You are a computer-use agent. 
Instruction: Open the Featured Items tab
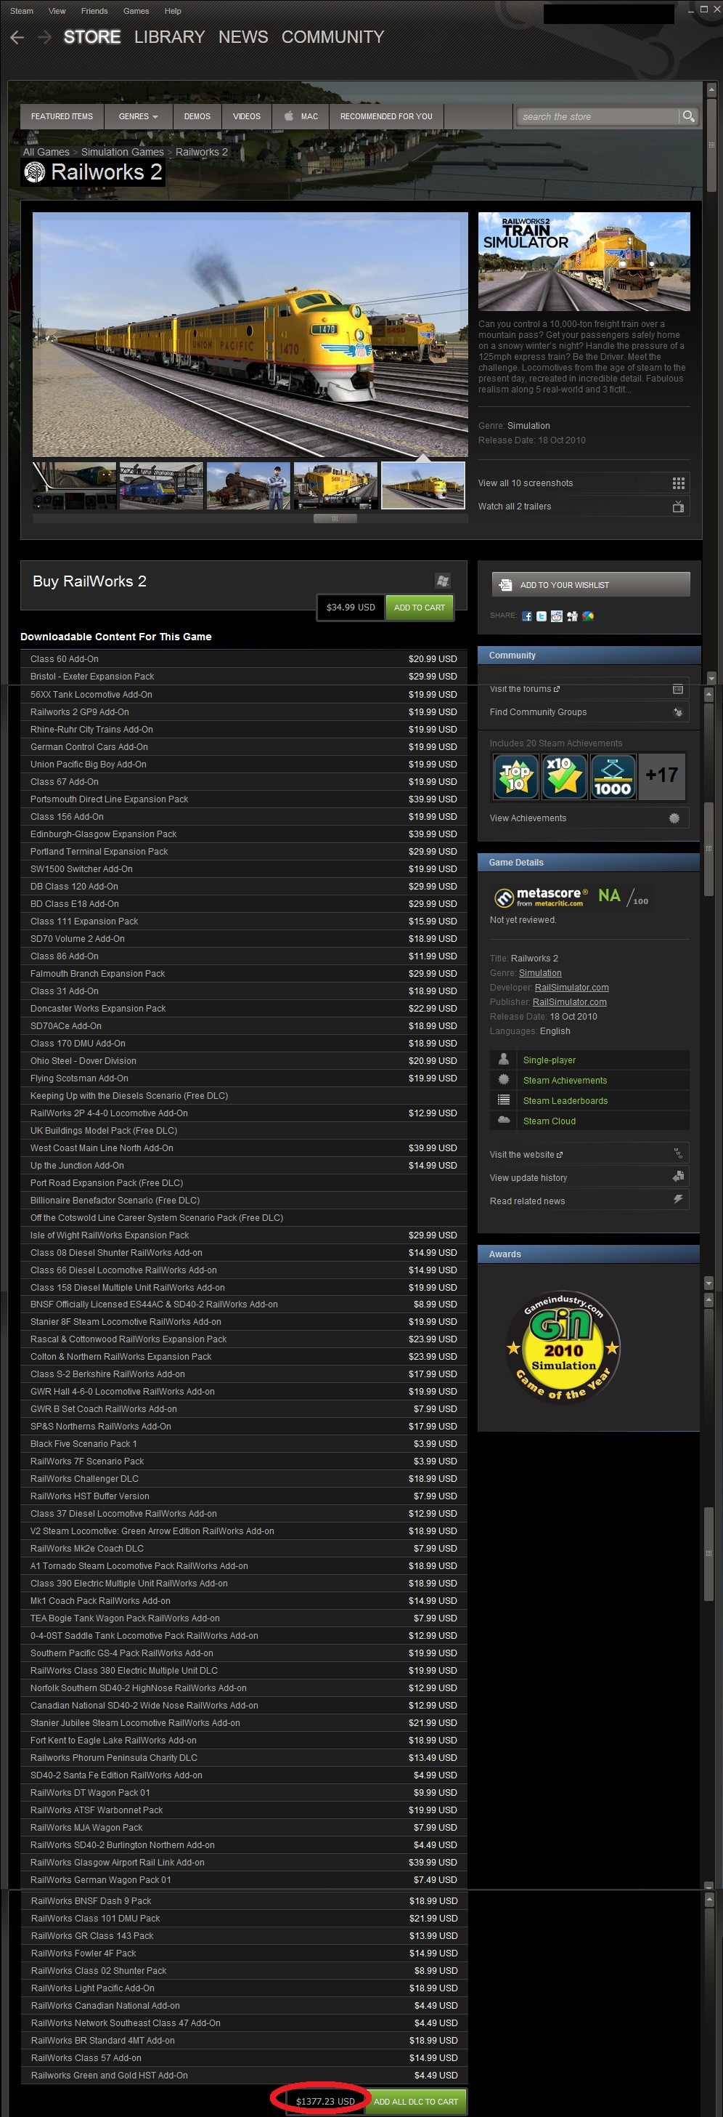point(62,117)
